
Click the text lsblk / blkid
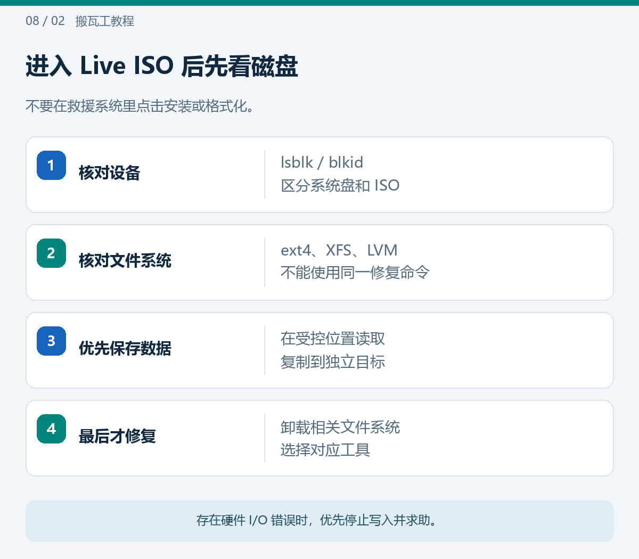[322, 162]
